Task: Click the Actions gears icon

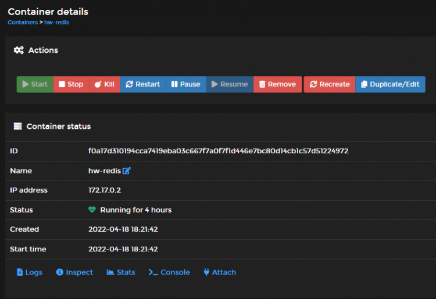Action: pos(19,51)
